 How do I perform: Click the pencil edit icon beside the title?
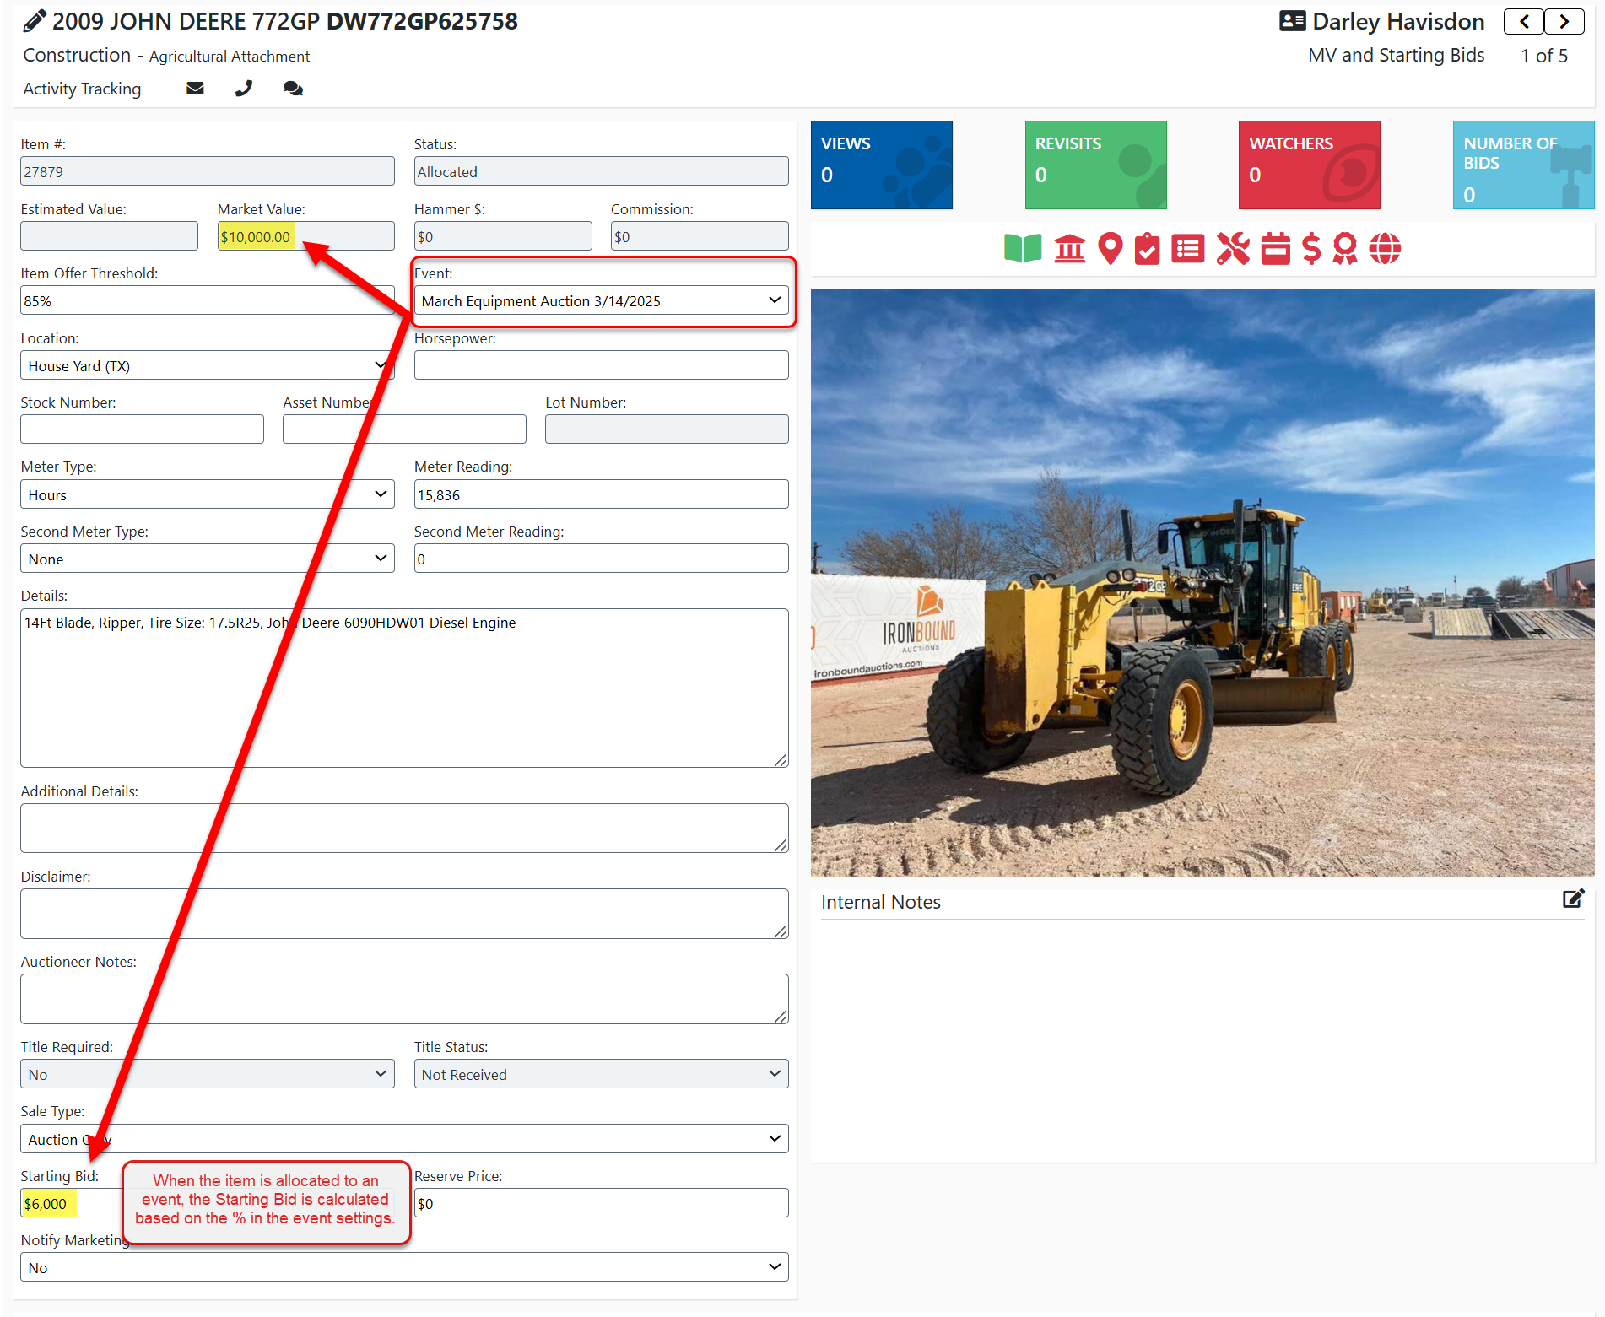[35, 21]
